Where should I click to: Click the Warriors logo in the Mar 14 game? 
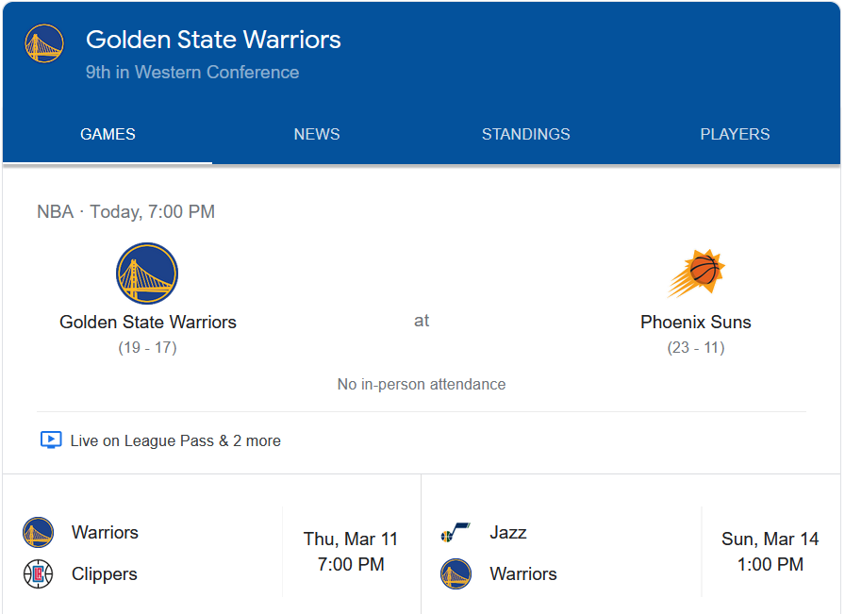[x=456, y=574]
